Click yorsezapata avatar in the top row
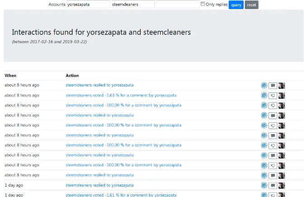The height and width of the screenshot is (197, 307). [x=282, y=85]
